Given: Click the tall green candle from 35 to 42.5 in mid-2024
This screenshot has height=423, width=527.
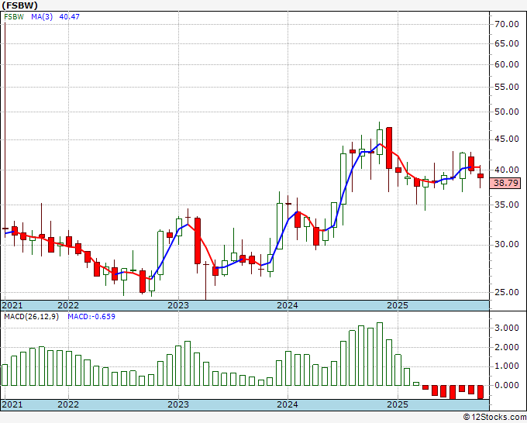Looking at the screenshot, I should click(x=343, y=179).
